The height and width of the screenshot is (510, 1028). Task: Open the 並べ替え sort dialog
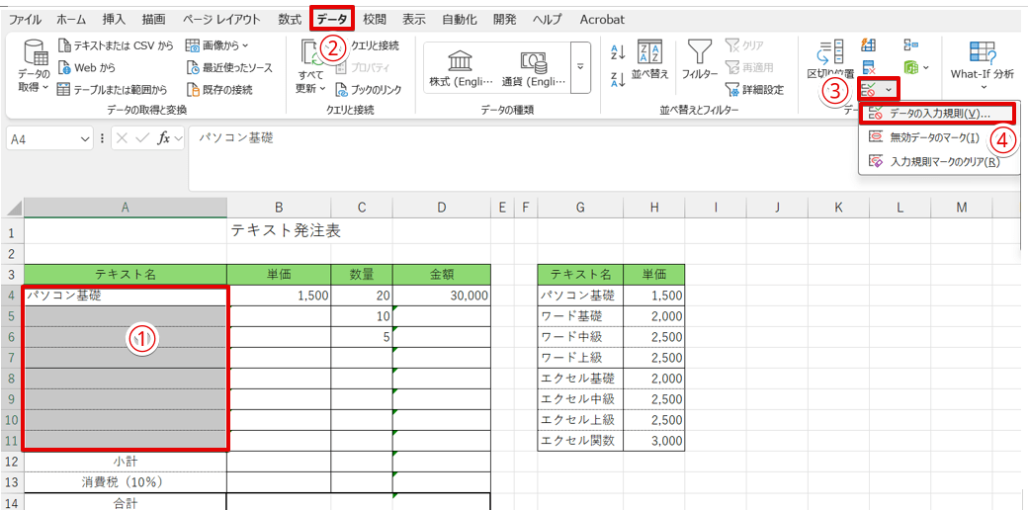649,60
